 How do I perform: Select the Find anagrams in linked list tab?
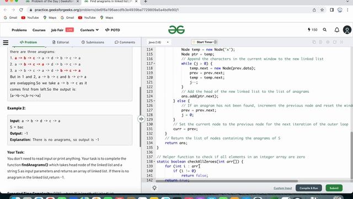[x=111, y=2]
